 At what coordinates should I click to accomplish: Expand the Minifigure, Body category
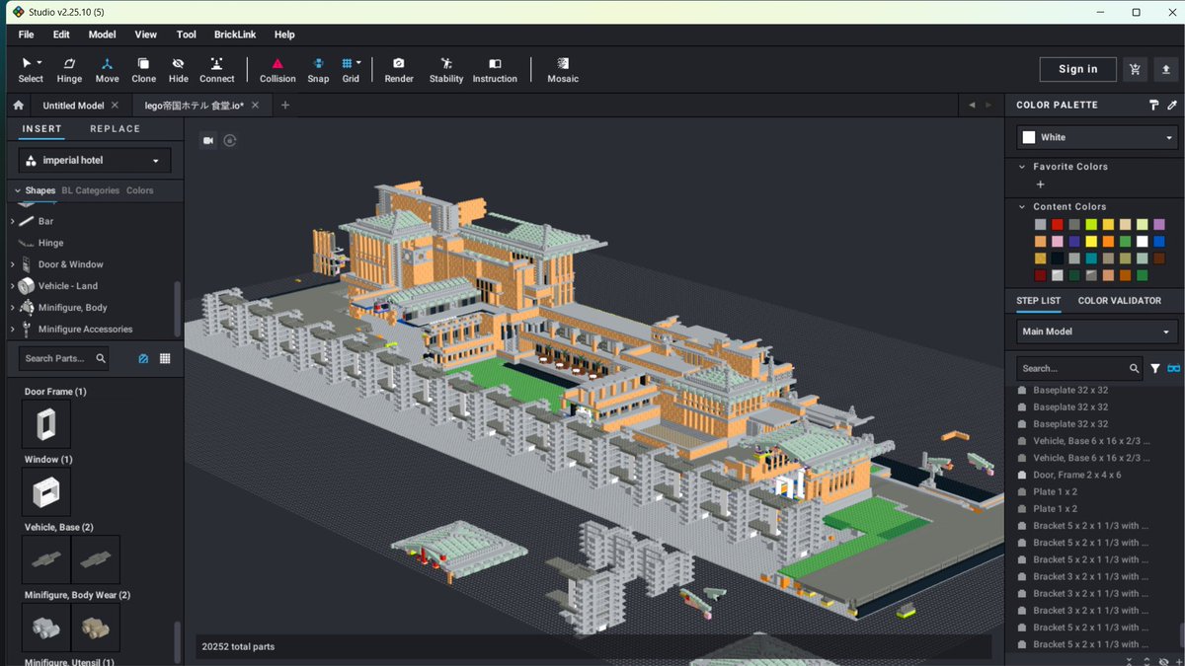click(x=12, y=308)
